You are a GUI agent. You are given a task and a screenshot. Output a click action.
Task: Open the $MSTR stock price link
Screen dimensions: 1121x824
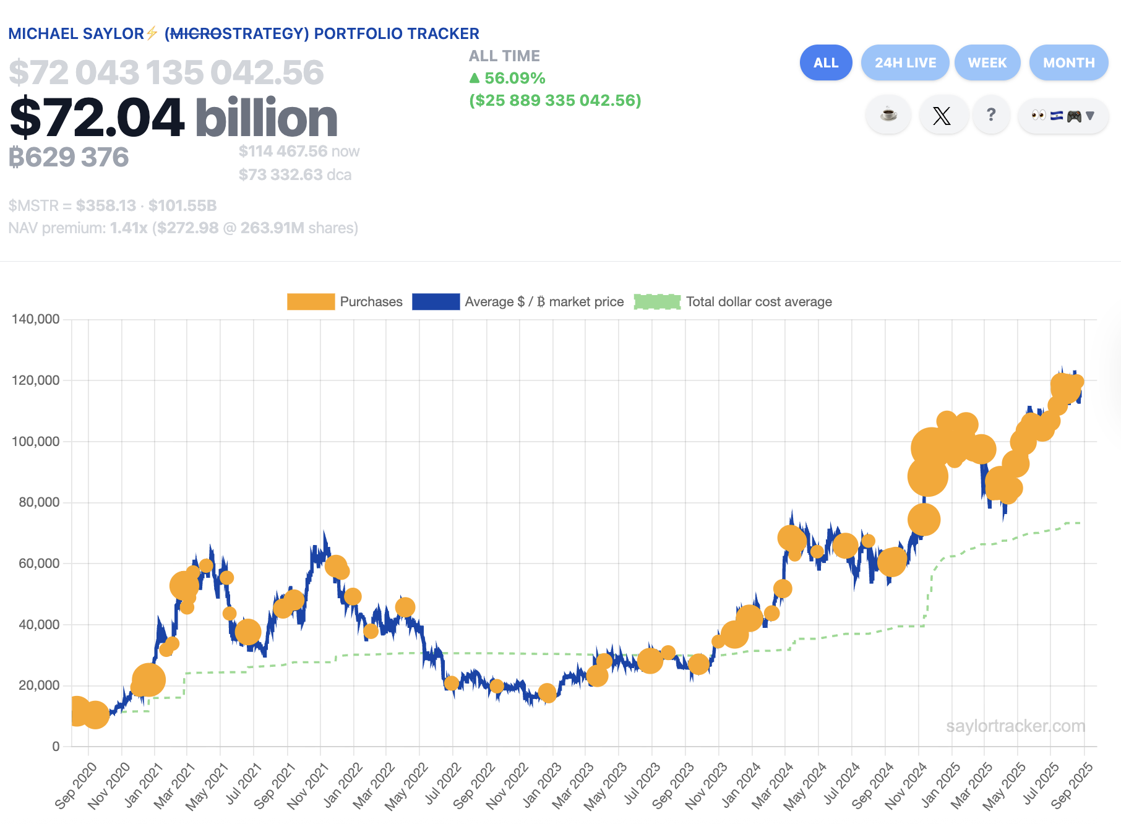pyautogui.click(x=105, y=205)
